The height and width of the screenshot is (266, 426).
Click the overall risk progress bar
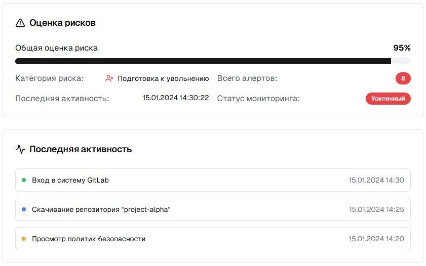(x=213, y=61)
